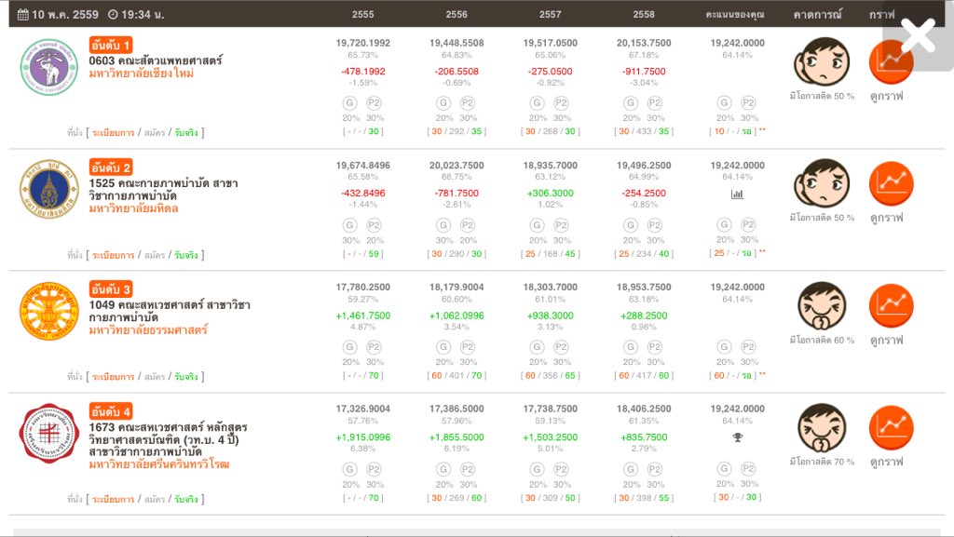Image resolution: width=954 pixels, height=537 pixels.
Task: Click อันดับ 2 badge
Action: [111, 167]
